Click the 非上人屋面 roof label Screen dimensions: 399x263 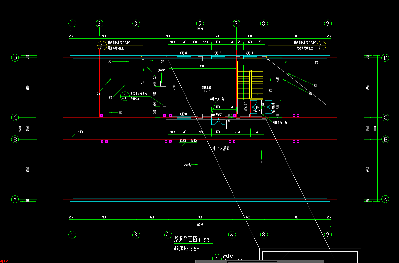[221, 148]
